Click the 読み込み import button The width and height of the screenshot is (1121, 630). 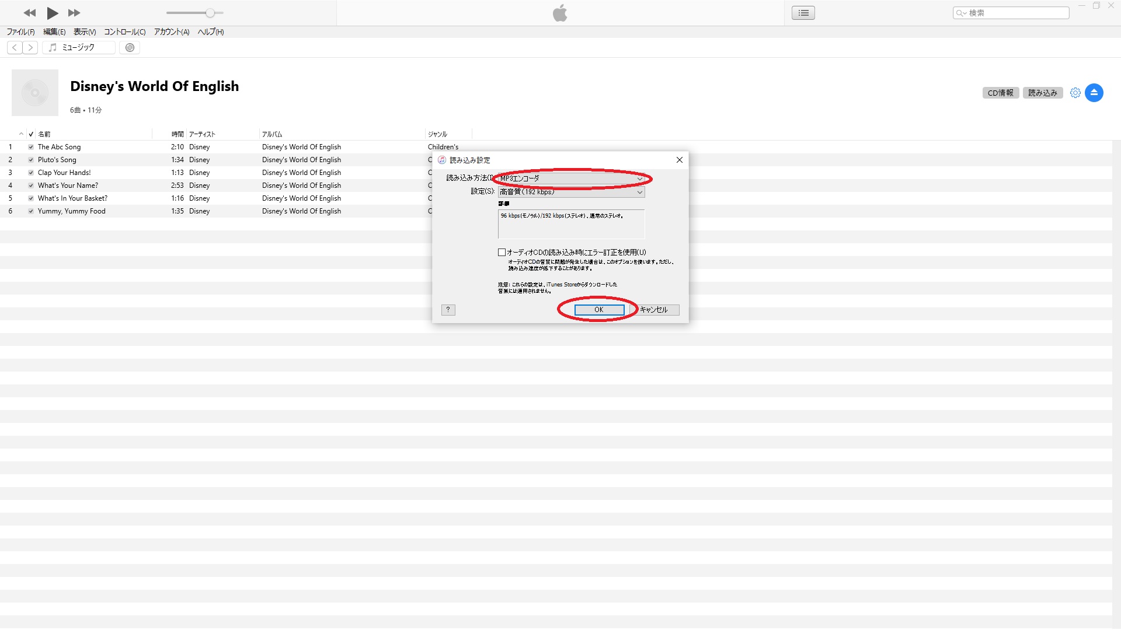point(1043,93)
